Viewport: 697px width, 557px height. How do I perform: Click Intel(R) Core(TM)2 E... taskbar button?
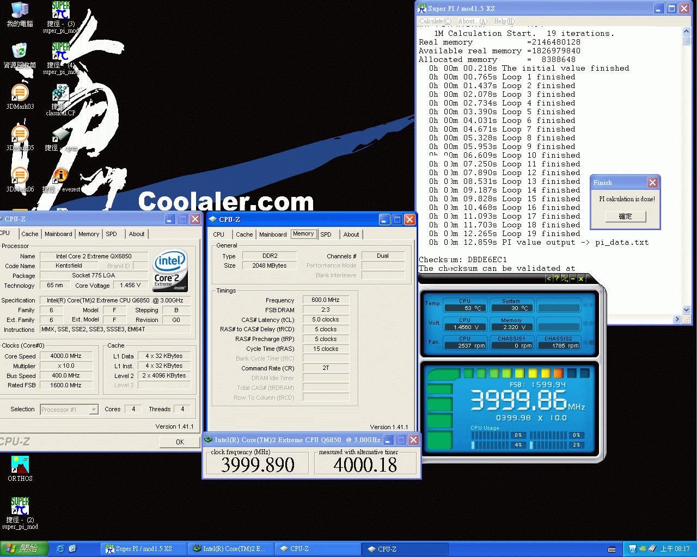[231, 549]
